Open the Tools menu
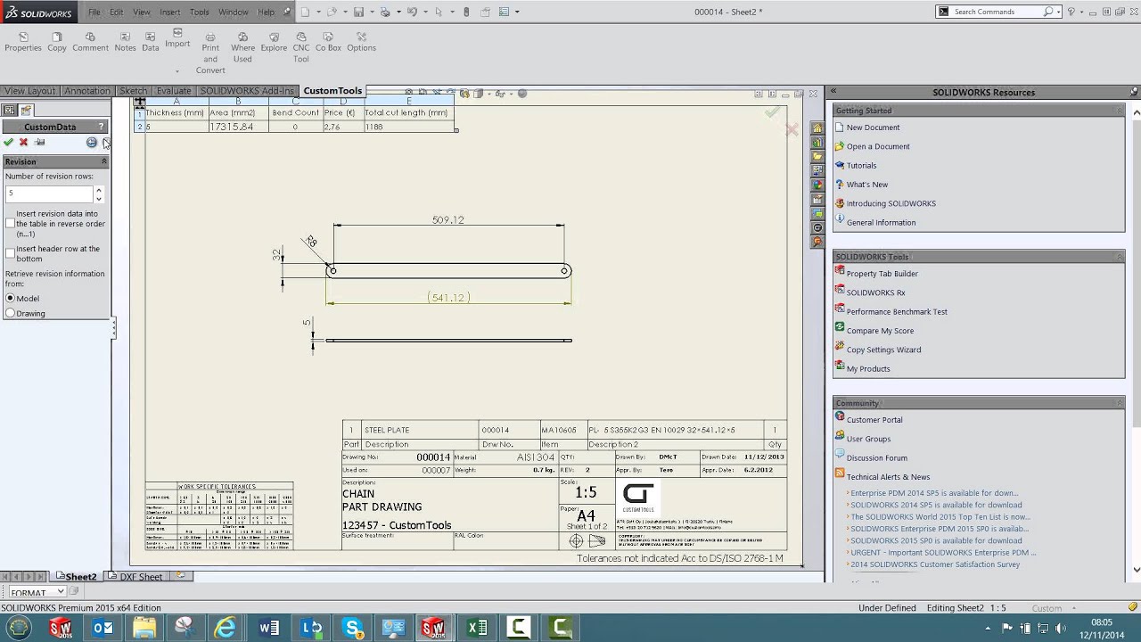Image resolution: width=1141 pixels, height=642 pixels. tap(200, 12)
